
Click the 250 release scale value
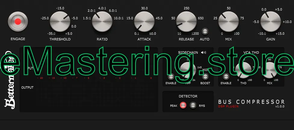pyautogui.click(x=187, y=8)
